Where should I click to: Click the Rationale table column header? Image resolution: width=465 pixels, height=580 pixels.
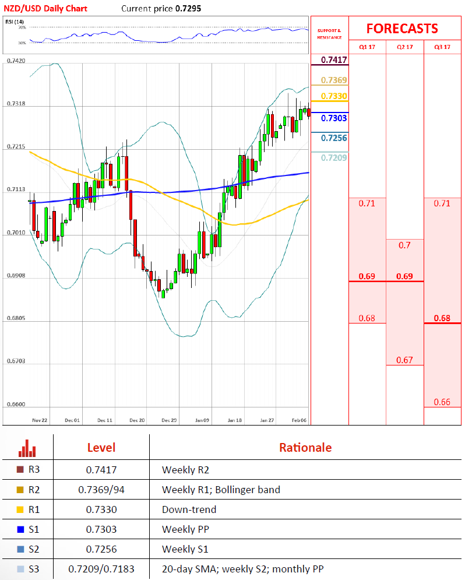pyautogui.click(x=305, y=448)
